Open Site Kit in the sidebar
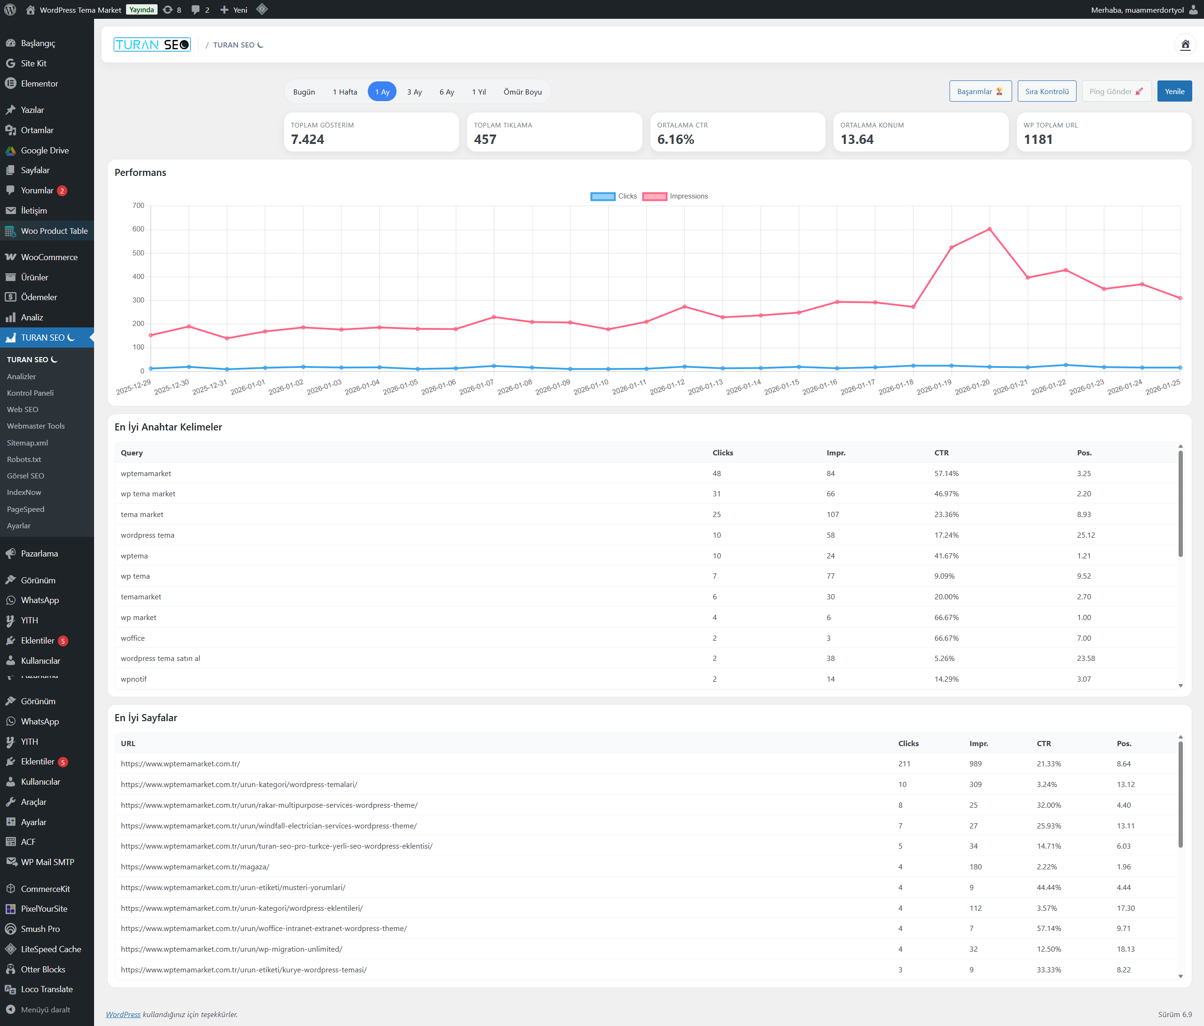This screenshot has height=1026, width=1204. coord(34,64)
